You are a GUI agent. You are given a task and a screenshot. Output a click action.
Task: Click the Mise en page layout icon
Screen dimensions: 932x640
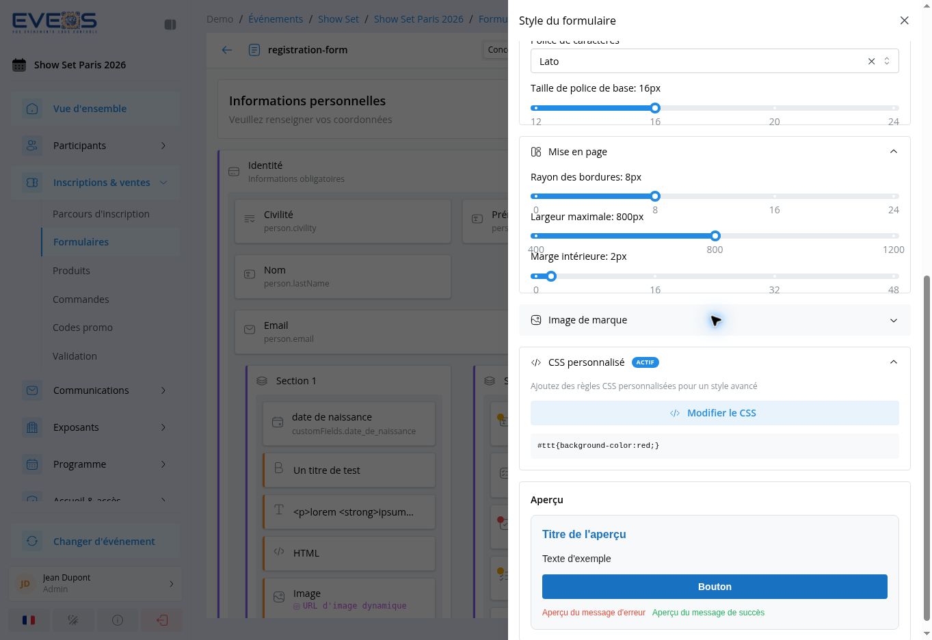(536, 152)
